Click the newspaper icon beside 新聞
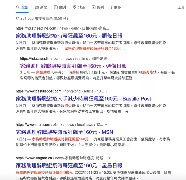This screenshot has width=186, height=180. click(x=37, y=7)
